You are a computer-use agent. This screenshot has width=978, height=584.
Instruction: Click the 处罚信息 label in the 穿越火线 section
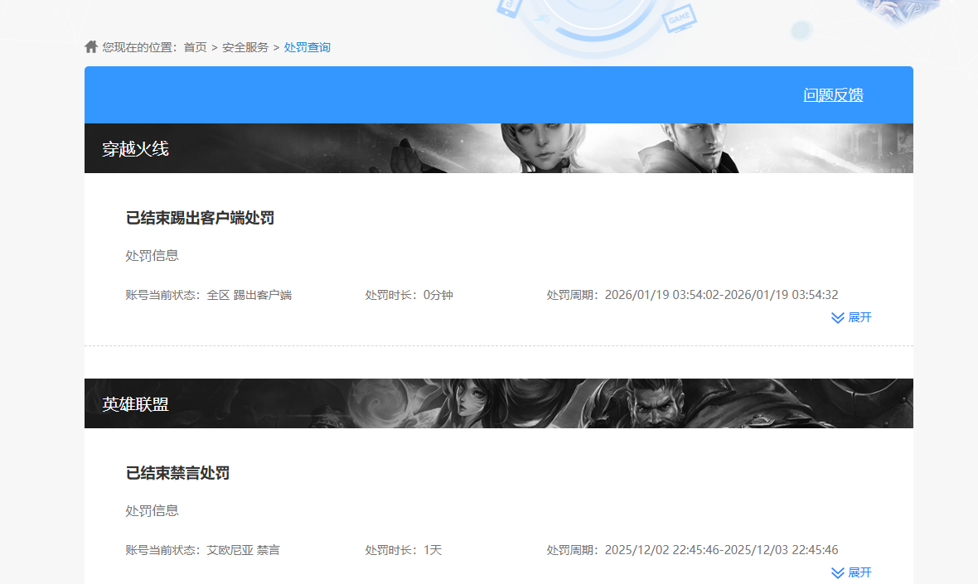click(x=152, y=255)
